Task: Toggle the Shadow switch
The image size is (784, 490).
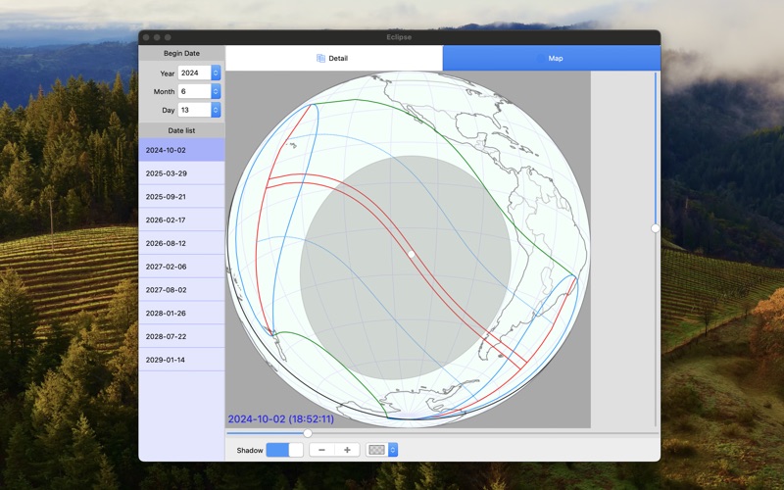Action: (284, 450)
